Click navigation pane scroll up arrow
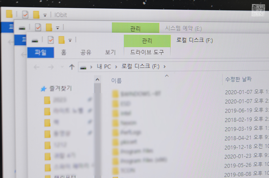The height and width of the screenshot is (178, 269). (x=97, y=80)
